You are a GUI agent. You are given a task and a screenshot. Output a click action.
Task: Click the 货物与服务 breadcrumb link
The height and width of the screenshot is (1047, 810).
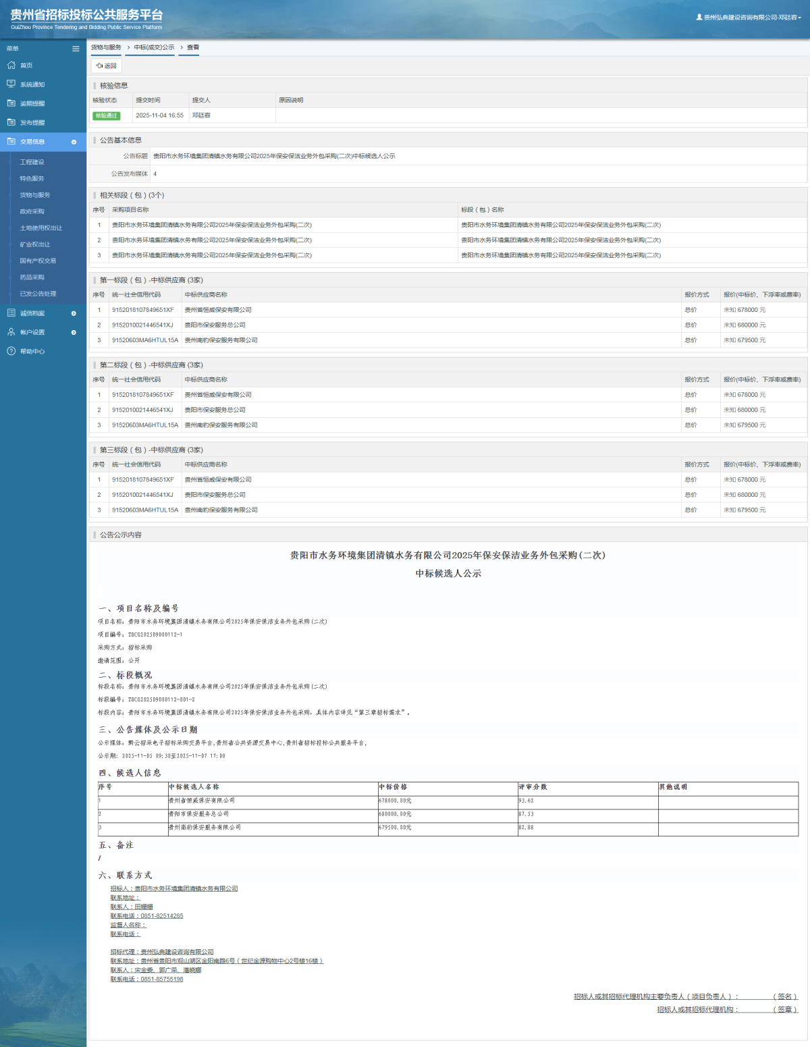[x=106, y=48]
